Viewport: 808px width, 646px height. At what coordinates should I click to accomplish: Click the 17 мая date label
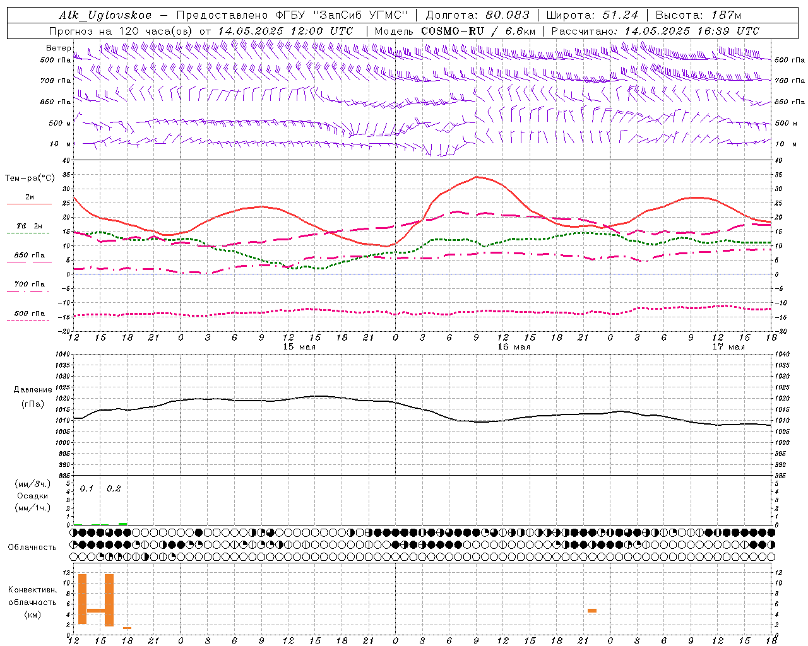point(728,347)
